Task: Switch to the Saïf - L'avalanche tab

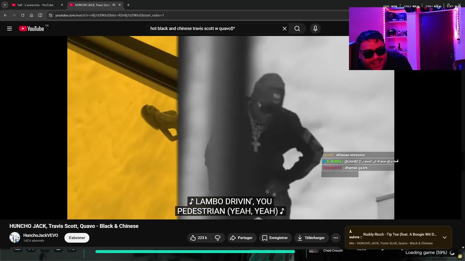Action: click(35, 5)
